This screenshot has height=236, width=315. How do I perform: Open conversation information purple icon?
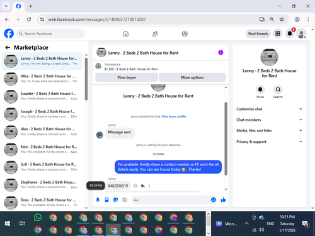pyautogui.click(x=220, y=52)
